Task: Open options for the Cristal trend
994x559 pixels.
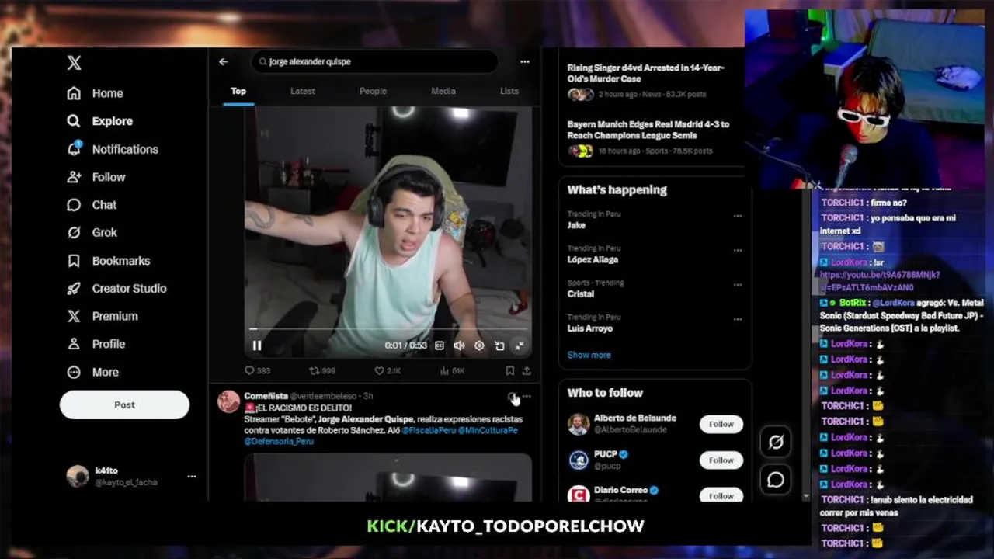Action: 737,285
